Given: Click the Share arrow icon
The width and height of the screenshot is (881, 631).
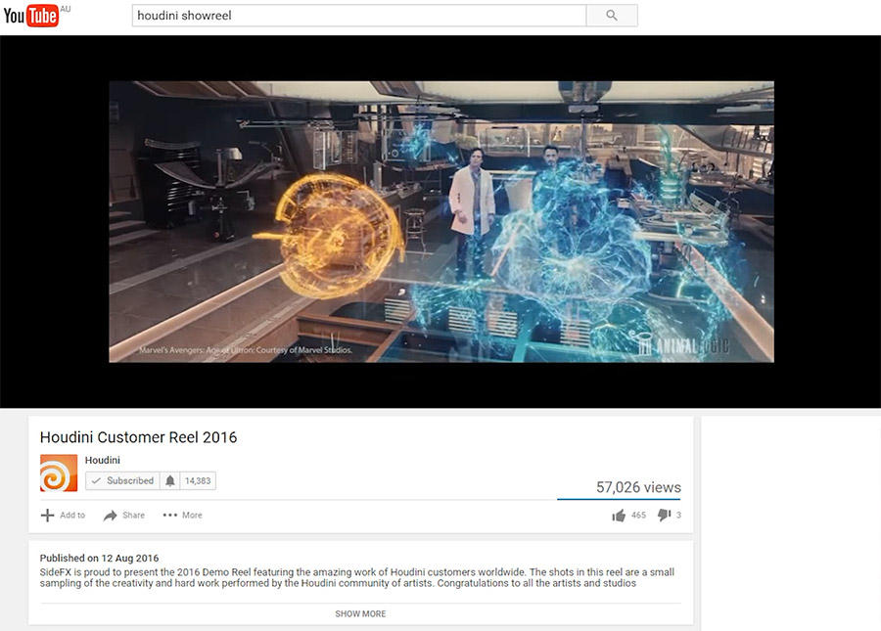Looking at the screenshot, I should coord(110,516).
